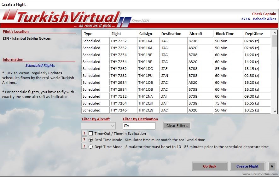Screen dimensions: 279x177
Task: Select THY 2984 flight with B738 aircraft
Action: point(176,89)
